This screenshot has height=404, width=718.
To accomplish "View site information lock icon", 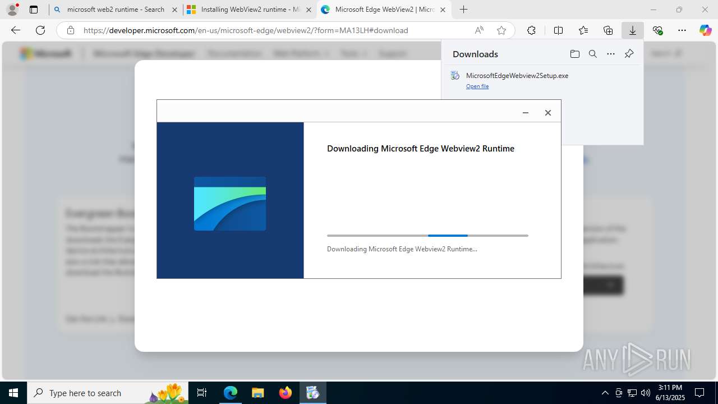I will pyautogui.click(x=70, y=30).
